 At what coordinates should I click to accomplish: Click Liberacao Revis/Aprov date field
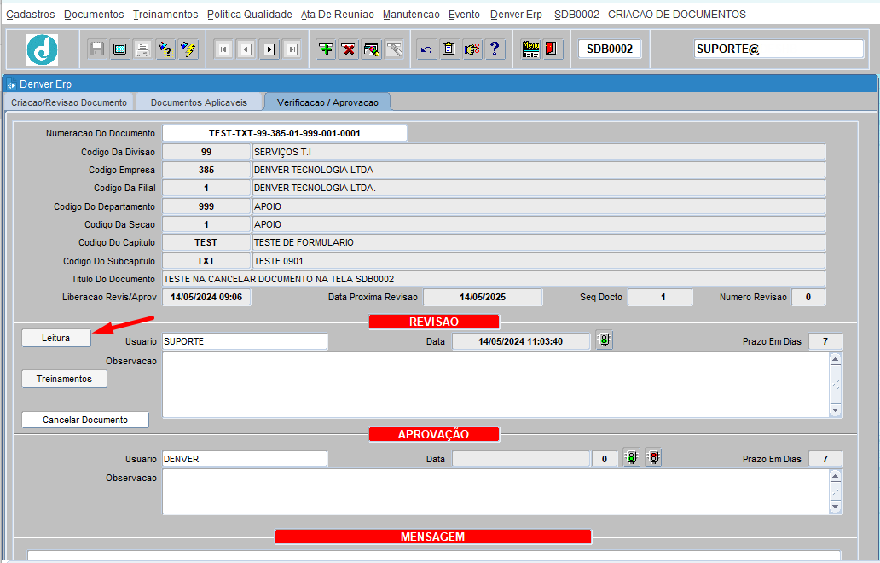(x=206, y=297)
